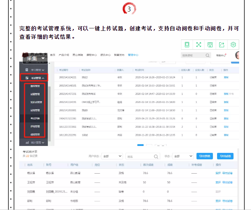Open 首页 in the top navigation
This screenshot has width=251, height=210.
tap(53, 55)
